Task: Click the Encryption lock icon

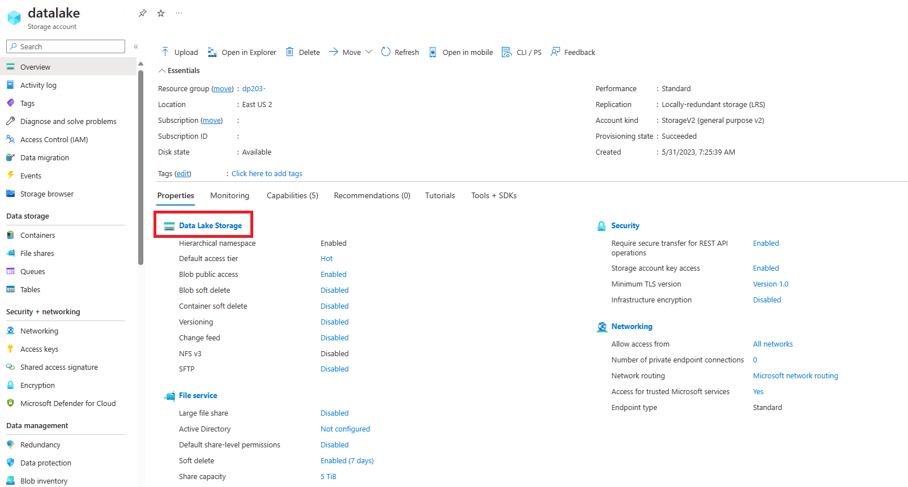Action: [10, 385]
